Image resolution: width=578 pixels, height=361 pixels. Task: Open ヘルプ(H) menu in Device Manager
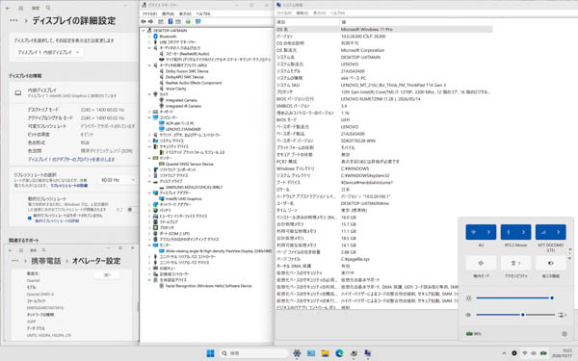[203, 13]
